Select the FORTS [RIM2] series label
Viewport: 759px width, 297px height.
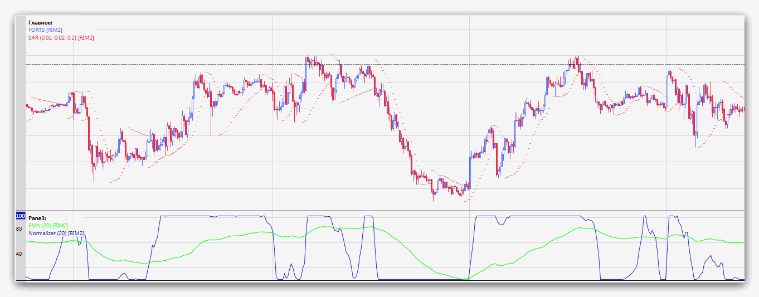(45, 30)
